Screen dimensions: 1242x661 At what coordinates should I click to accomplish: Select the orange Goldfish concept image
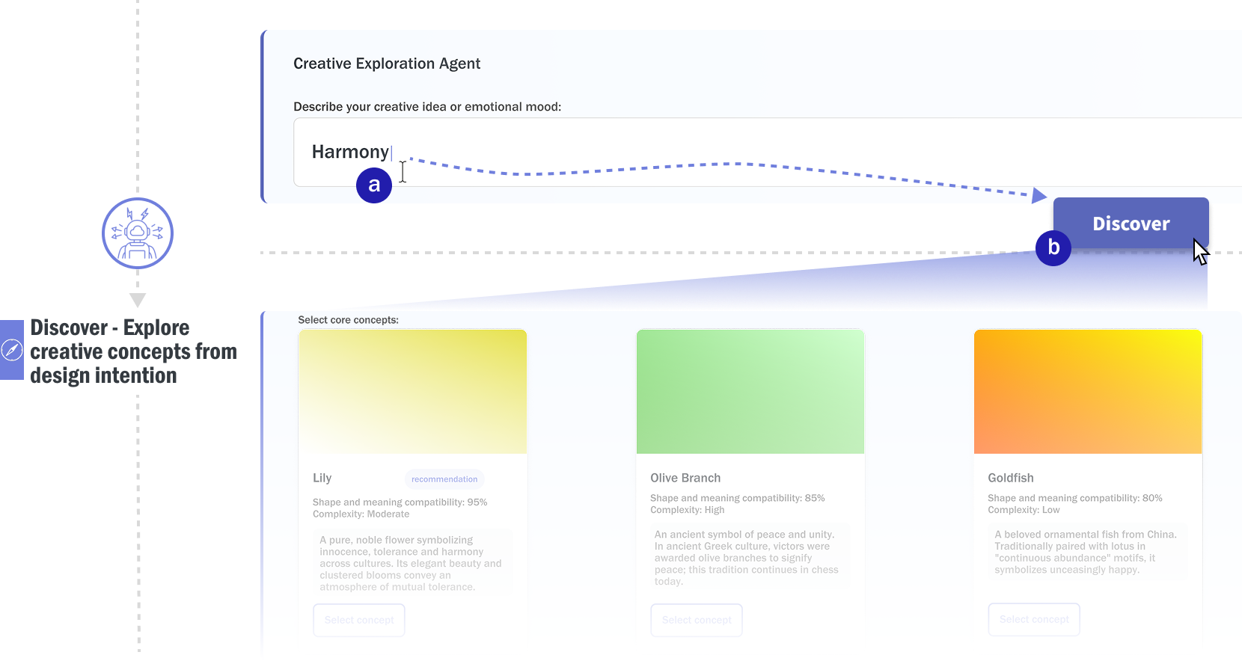pyautogui.click(x=1088, y=392)
